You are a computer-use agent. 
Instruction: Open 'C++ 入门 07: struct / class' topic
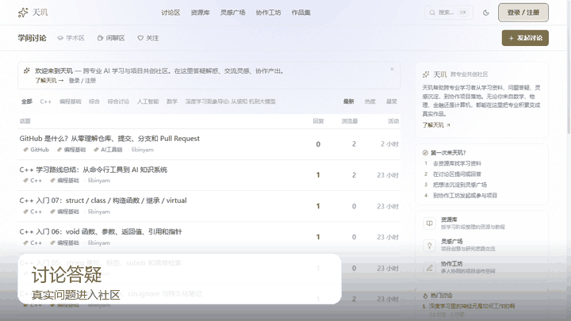pos(103,201)
